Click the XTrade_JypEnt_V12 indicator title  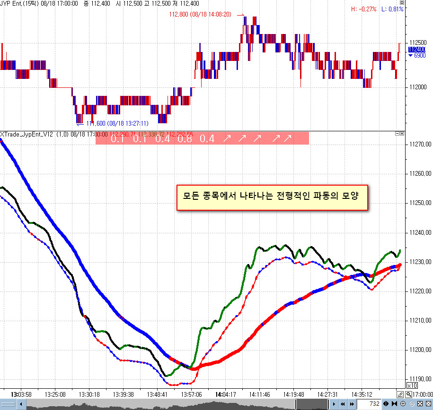coord(27,134)
